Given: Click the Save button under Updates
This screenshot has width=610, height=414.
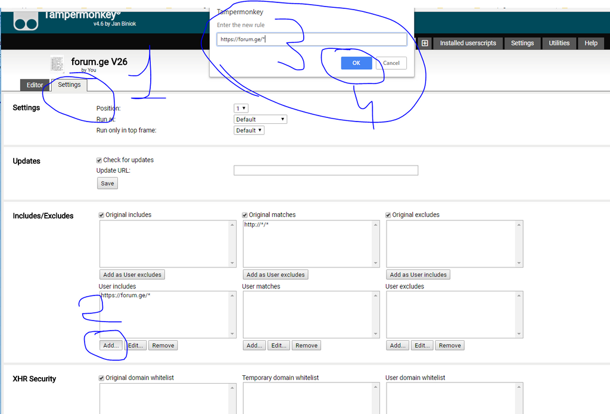Looking at the screenshot, I should [x=107, y=183].
